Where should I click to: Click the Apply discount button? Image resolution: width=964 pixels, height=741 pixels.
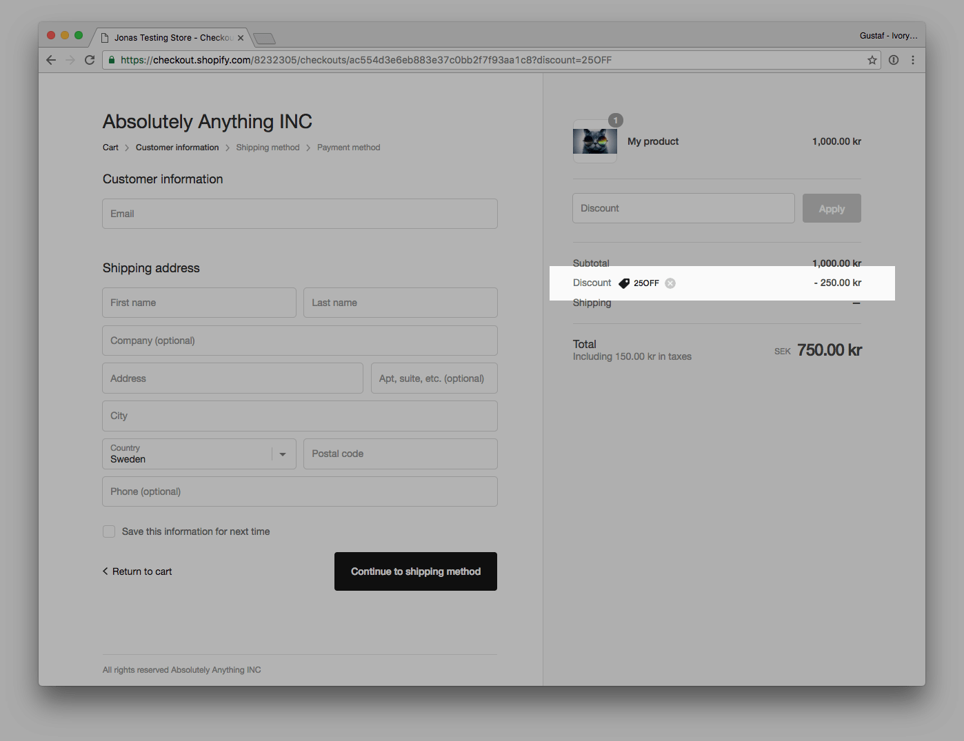click(832, 208)
